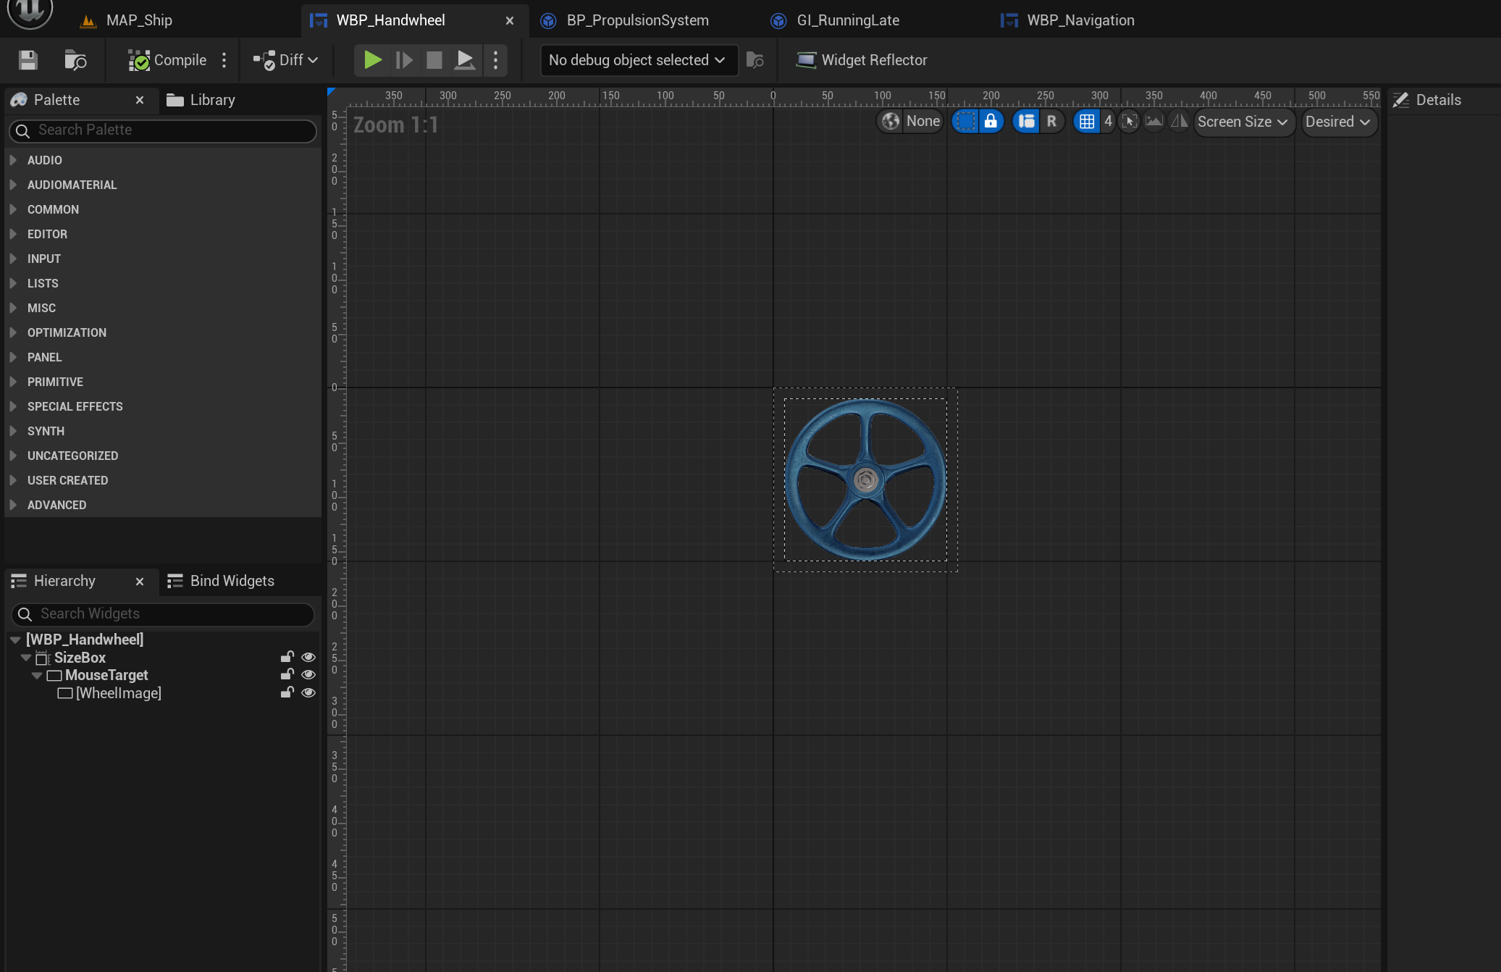Open the Diff dropdown
1501x972 pixels.
point(286,60)
